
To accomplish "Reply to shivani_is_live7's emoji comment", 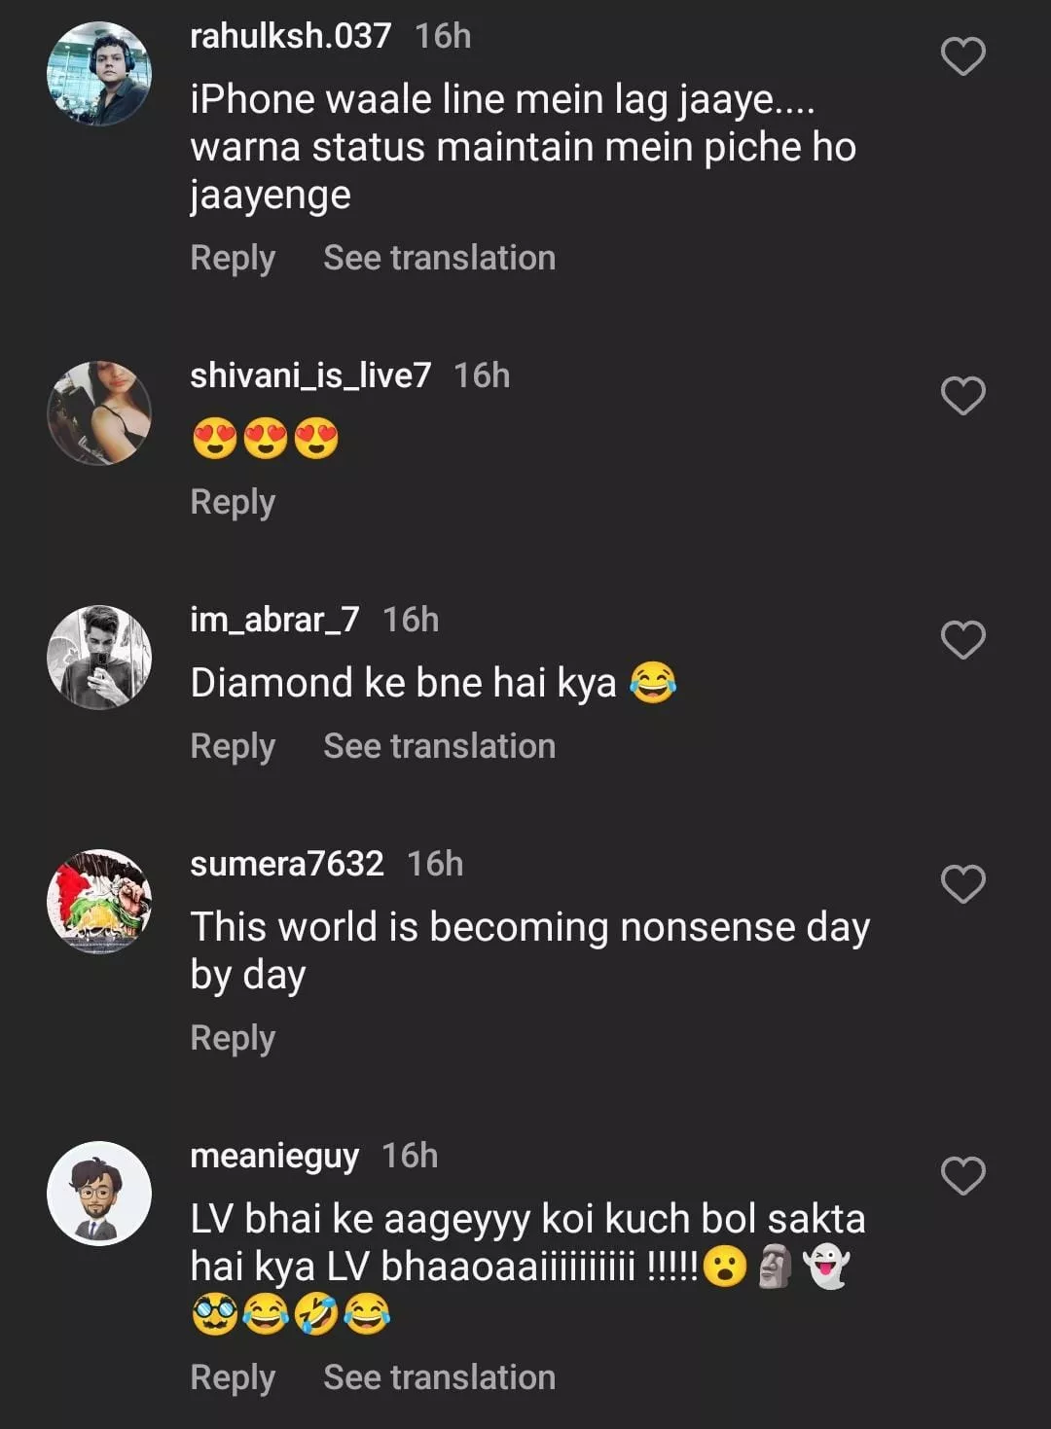I will pos(233,502).
